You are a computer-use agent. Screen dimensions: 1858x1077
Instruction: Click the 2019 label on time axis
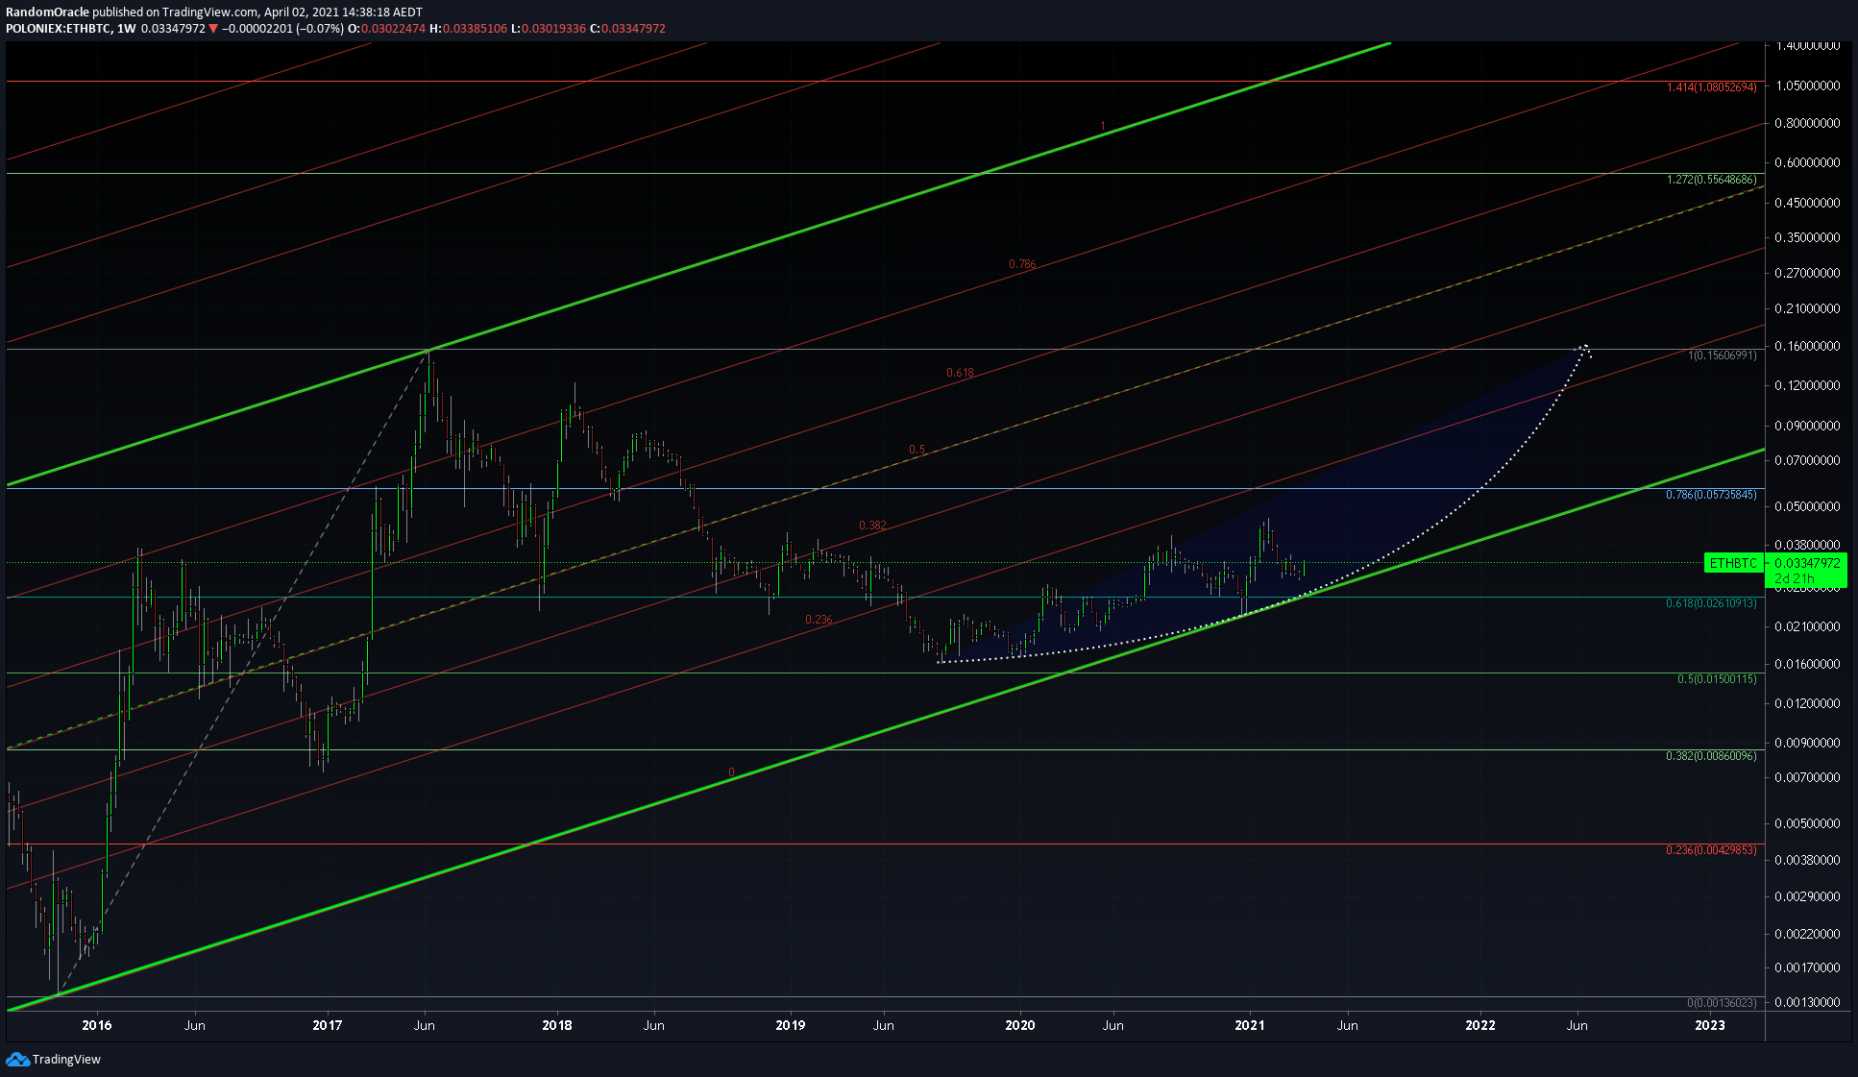pos(791,1025)
